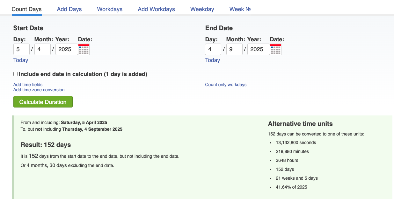Click the Count only workdays link
The height and width of the screenshot is (201, 394).
(x=226, y=85)
